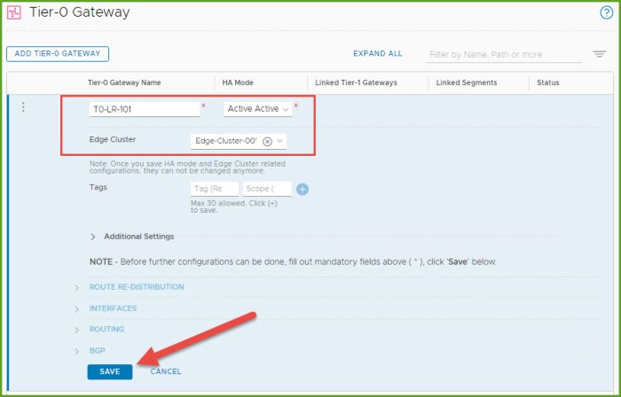The width and height of the screenshot is (621, 397).
Task: Click Expand All link
Action: coord(377,54)
